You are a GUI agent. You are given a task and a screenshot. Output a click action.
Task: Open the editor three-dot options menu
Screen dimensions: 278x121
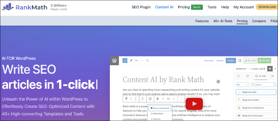[x=275, y=61]
